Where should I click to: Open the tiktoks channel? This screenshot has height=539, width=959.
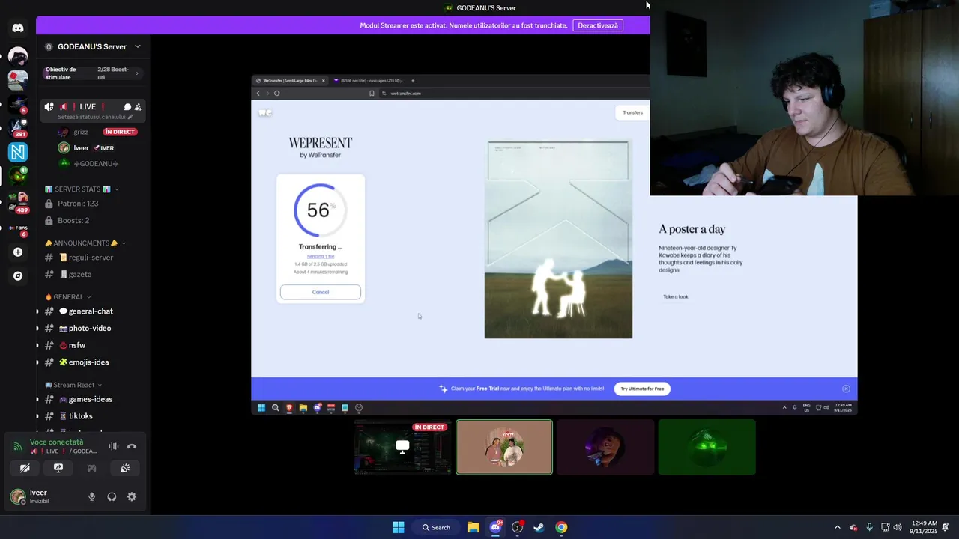pyautogui.click(x=93, y=416)
